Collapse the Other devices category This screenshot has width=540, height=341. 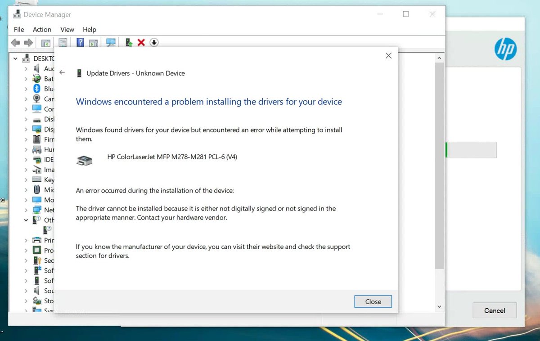(26, 220)
